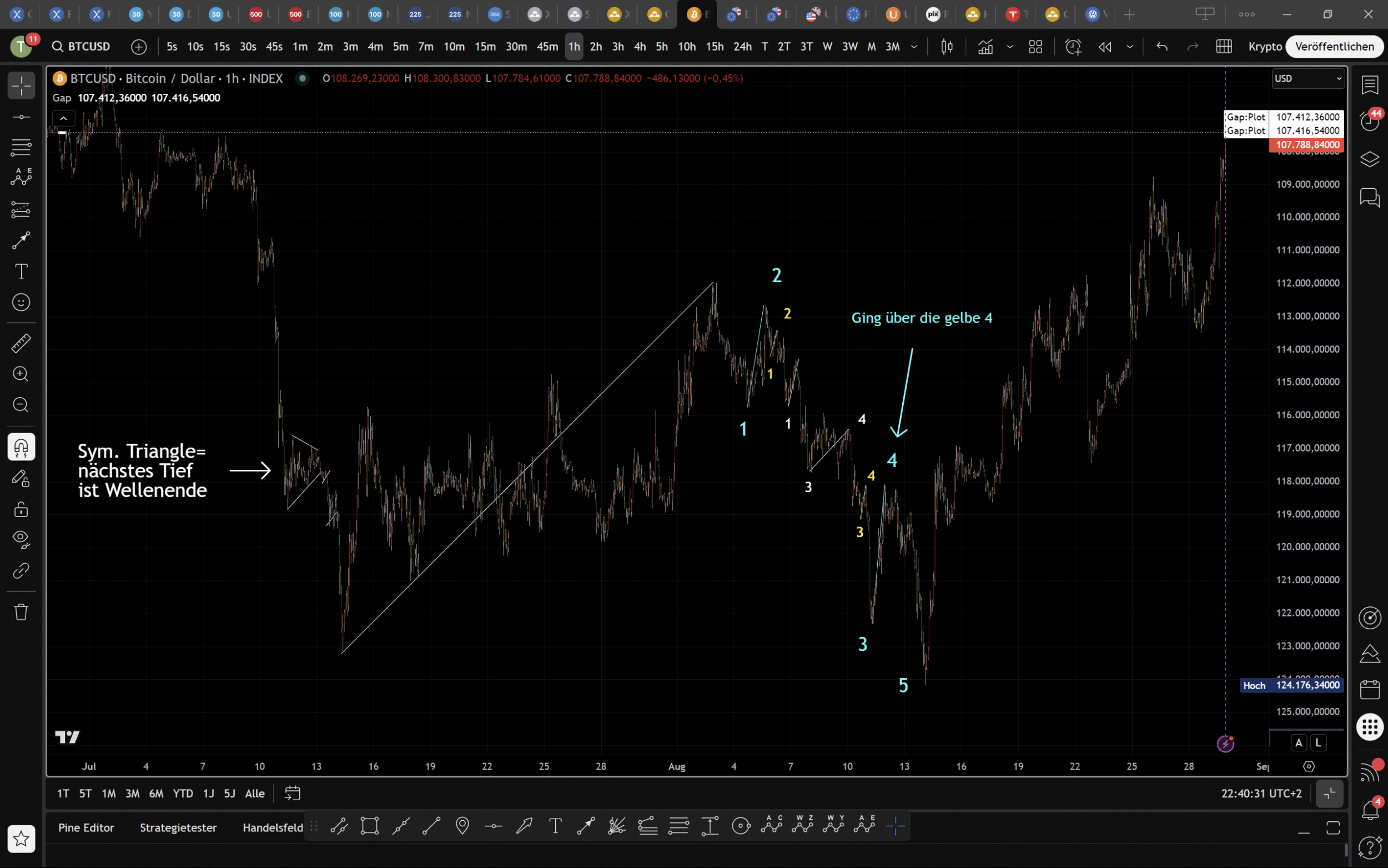Open the Fibonacci drawing tools
The height and width of the screenshot is (868, 1388).
(x=21, y=148)
